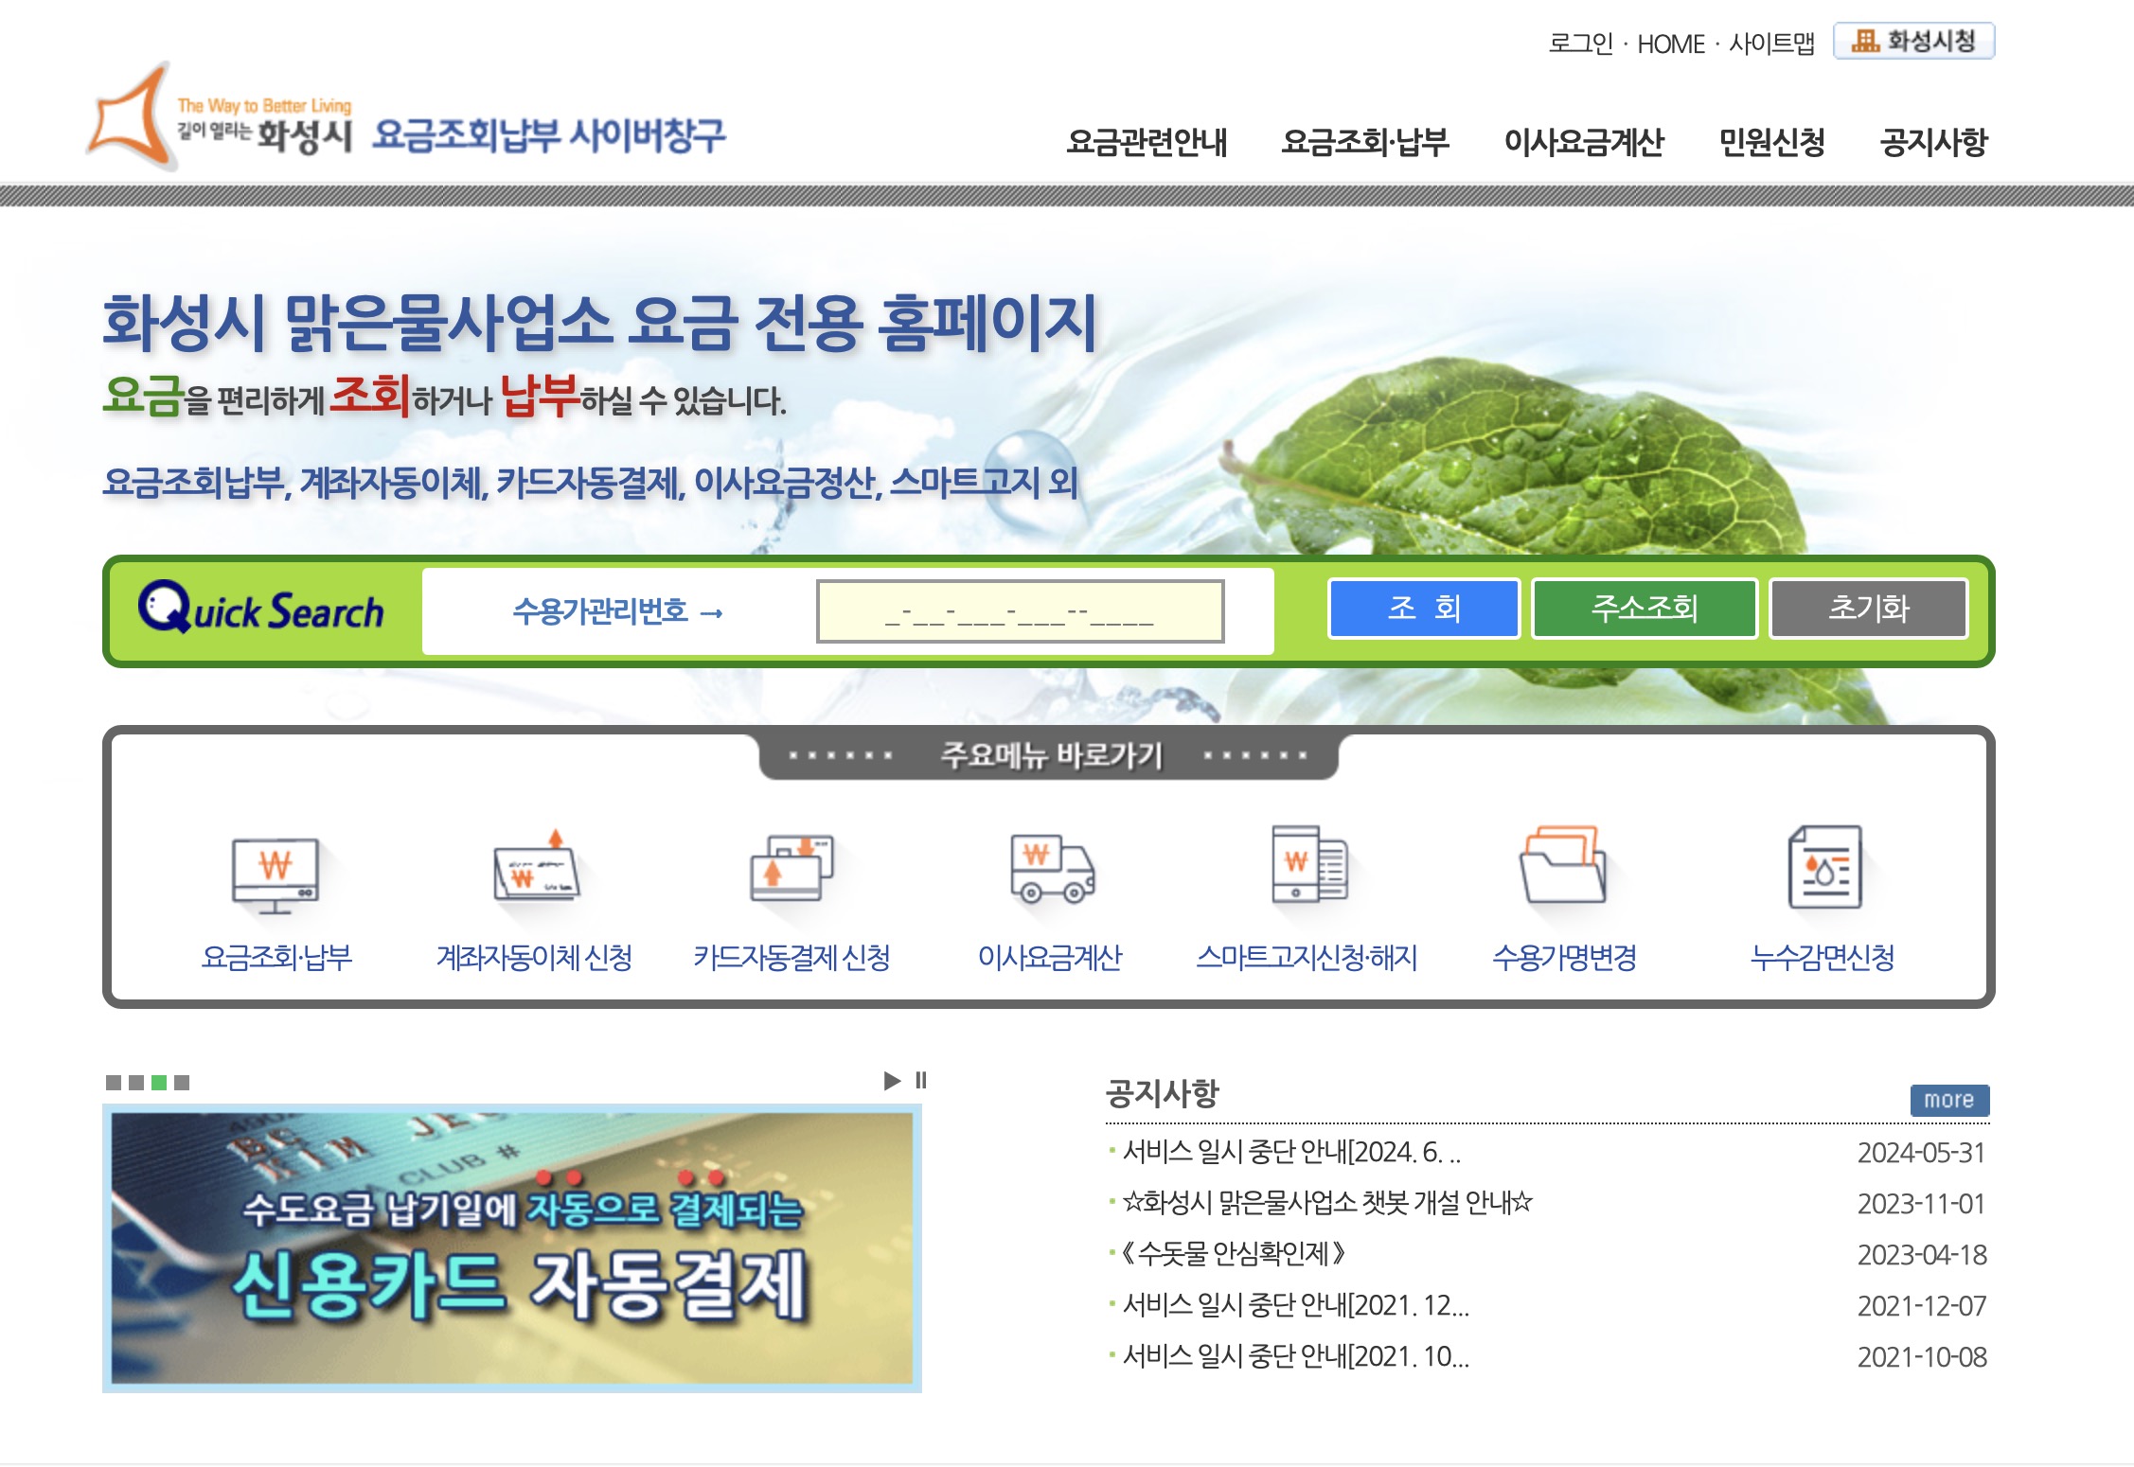Open the 요금관련안내 menu
The image size is (2134, 1467).
tap(1146, 142)
